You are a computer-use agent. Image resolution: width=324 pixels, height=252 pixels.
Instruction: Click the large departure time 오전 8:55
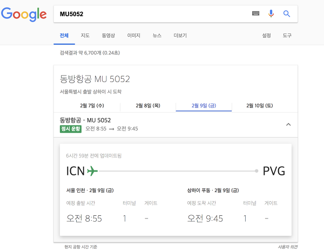click(x=84, y=219)
